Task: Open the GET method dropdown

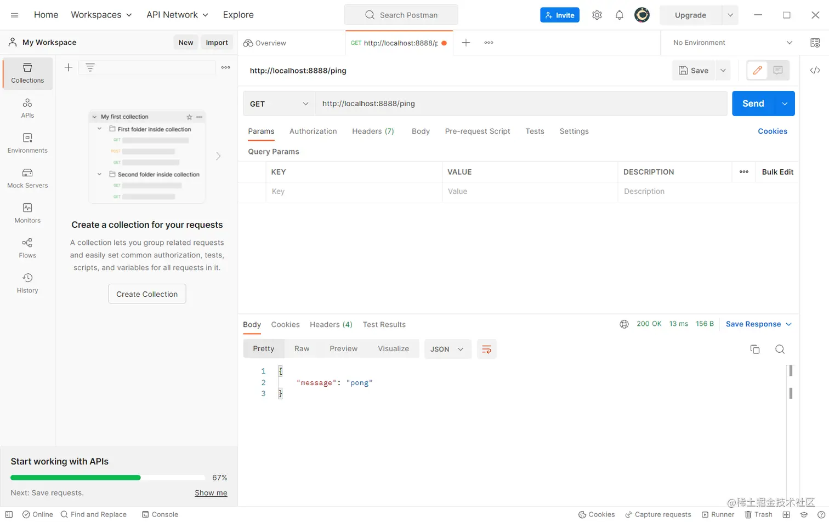Action: point(280,104)
